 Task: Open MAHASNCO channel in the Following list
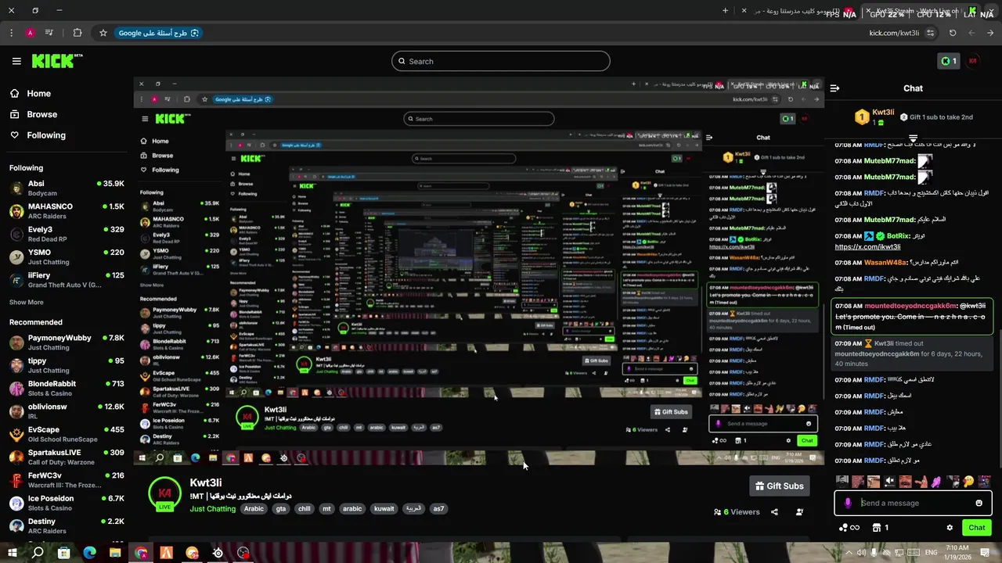(x=67, y=211)
